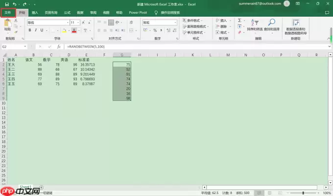The image size is (333, 196).
Task: Open the fill color dropdown arrow
Action: 69,30
